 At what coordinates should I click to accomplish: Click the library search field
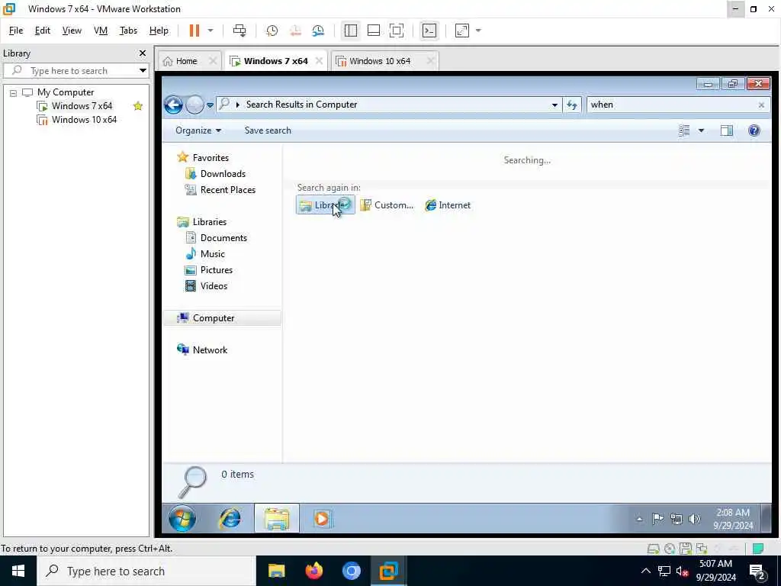75,70
